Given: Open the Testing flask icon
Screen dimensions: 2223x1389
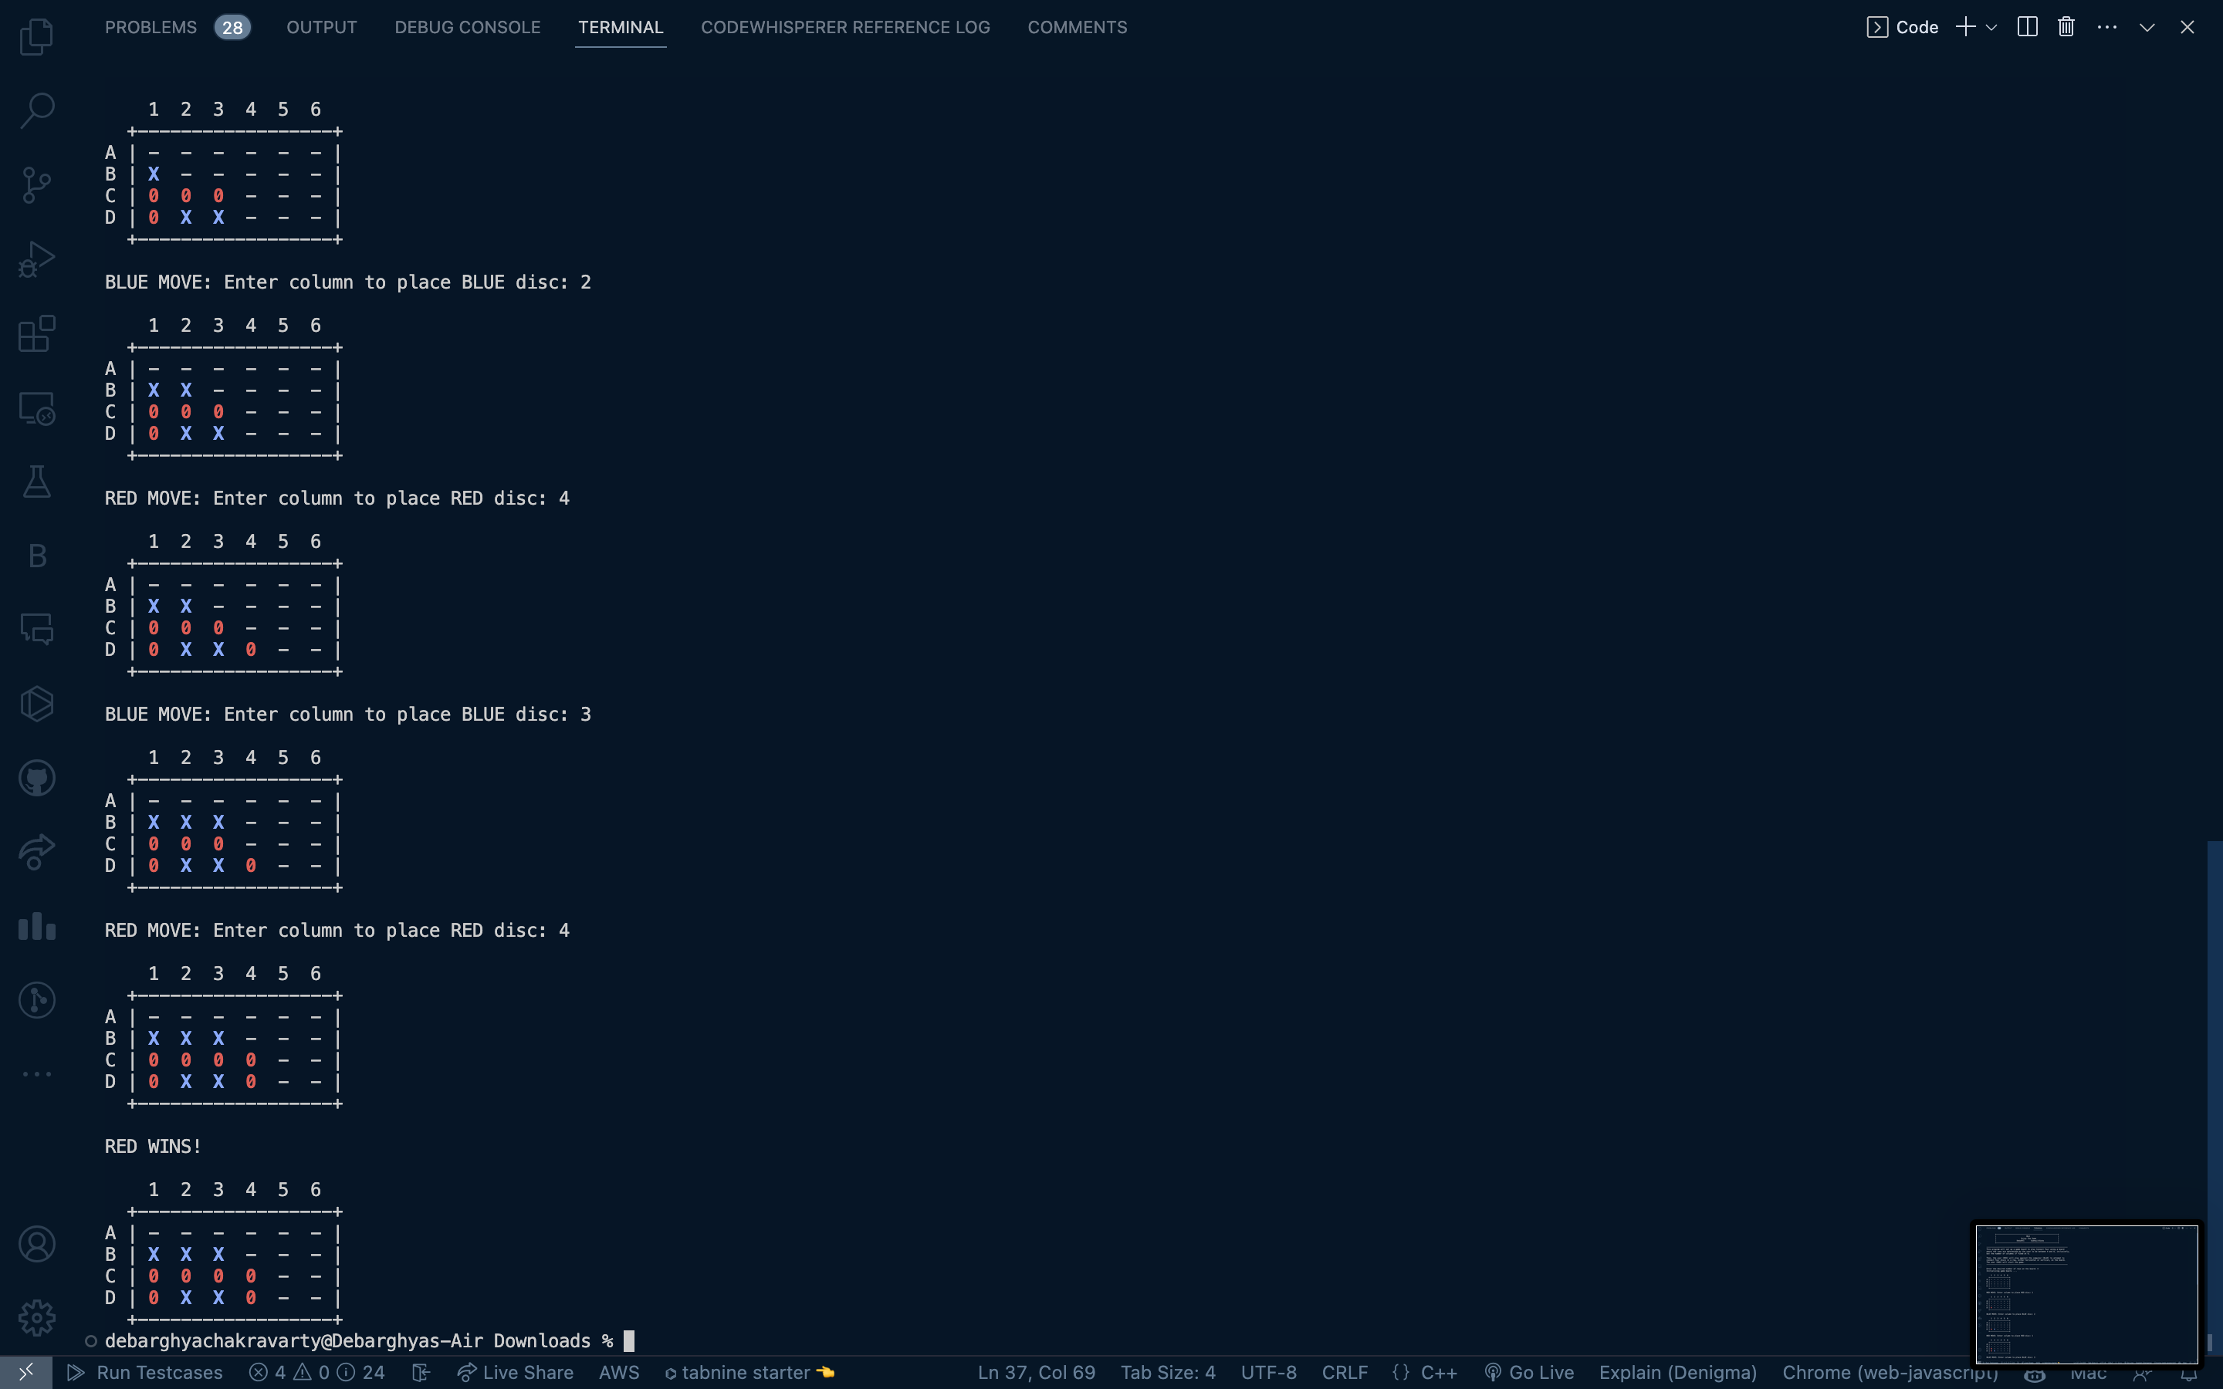Looking at the screenshot, I should coord(37,482).
